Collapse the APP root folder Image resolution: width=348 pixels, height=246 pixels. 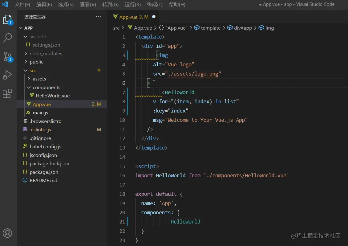(21, 28)
